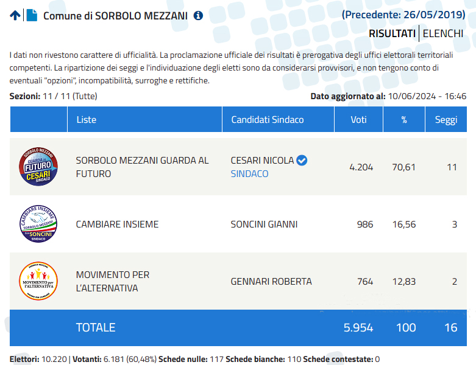The height and width of the screenshot is (365, 476).
Task: Select candidate SONCINI GIANNI
Action: click(x=264, y=224)
